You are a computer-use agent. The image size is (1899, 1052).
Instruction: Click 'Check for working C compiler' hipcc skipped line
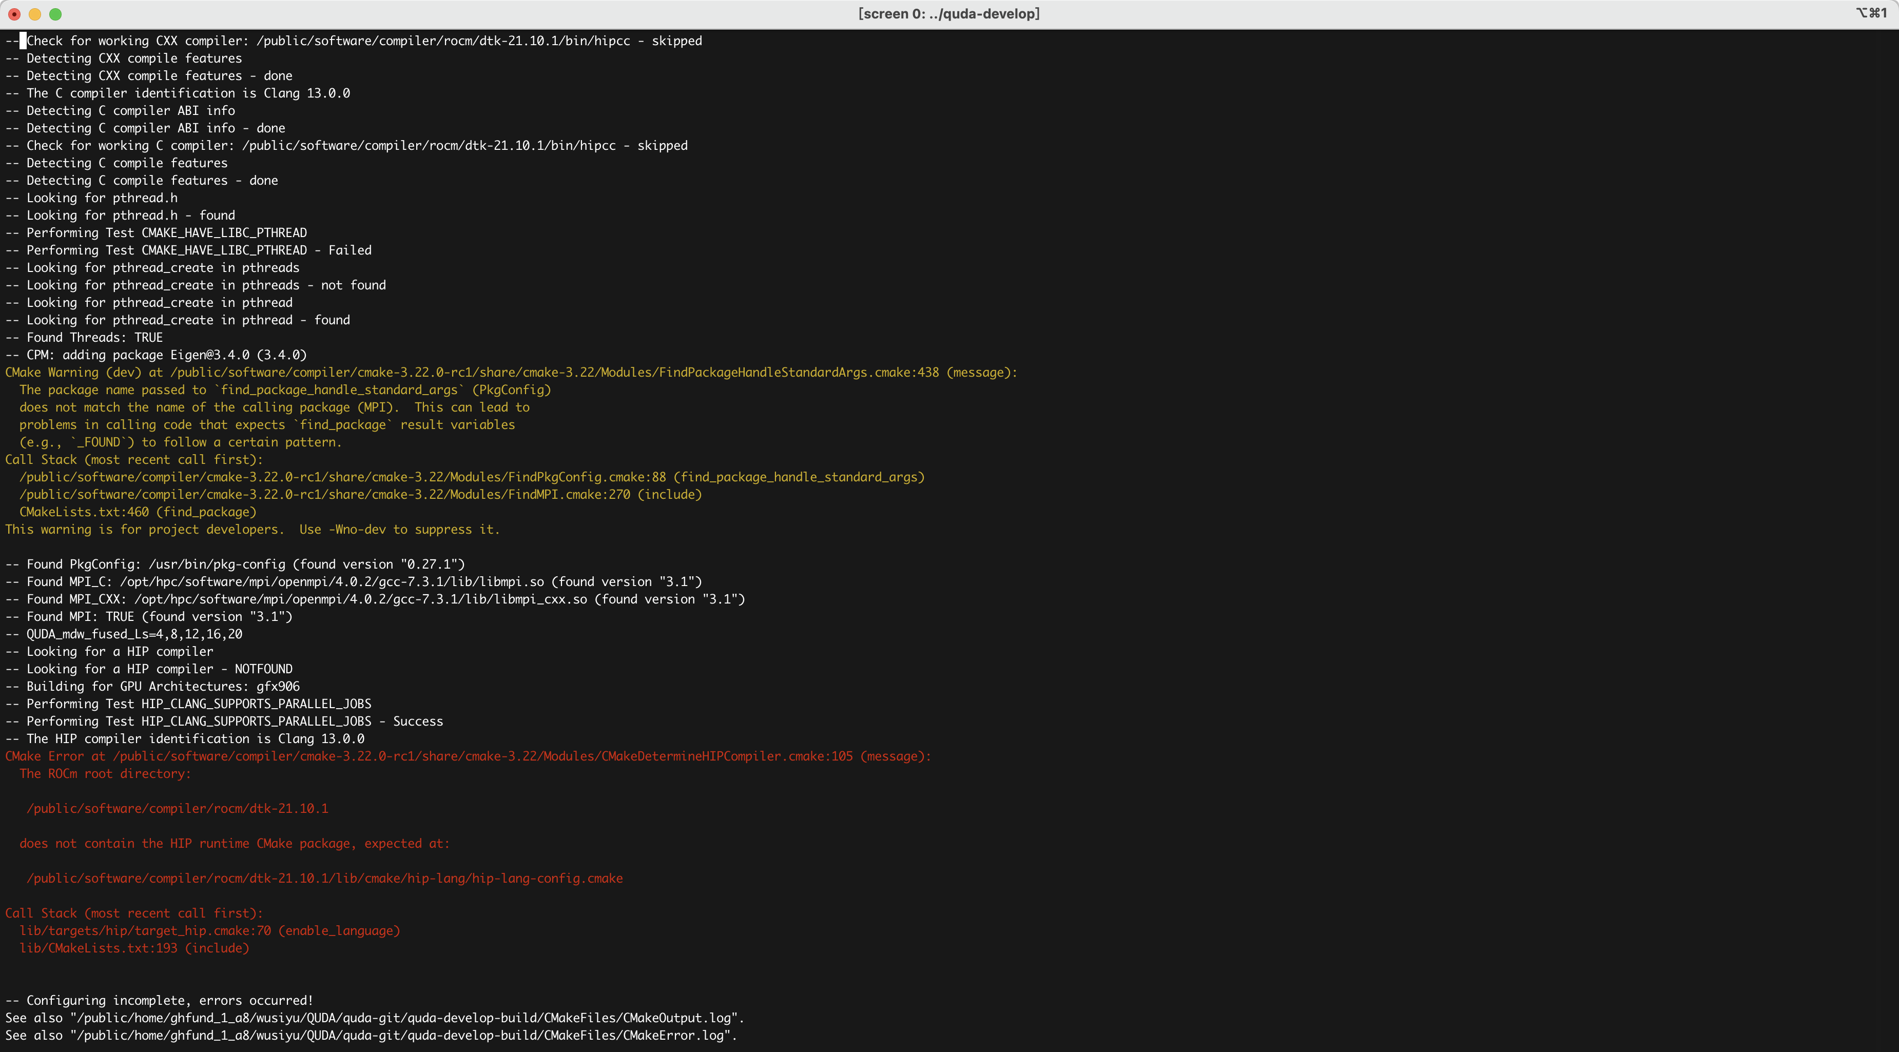coord(346,145)
